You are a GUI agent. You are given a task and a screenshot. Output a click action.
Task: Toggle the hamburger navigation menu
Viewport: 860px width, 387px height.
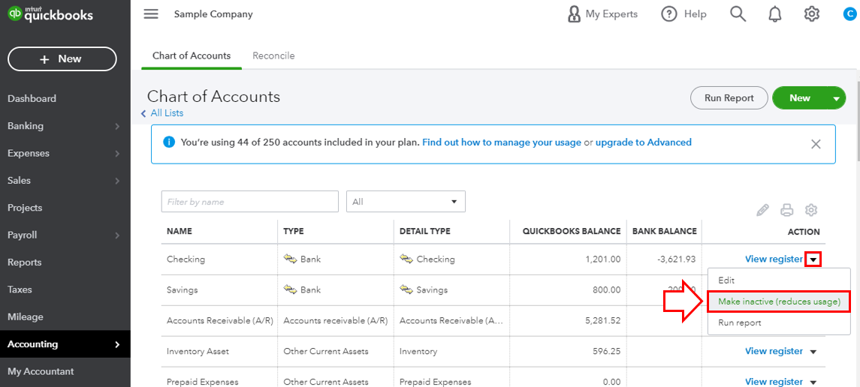[x=151, y=14]
